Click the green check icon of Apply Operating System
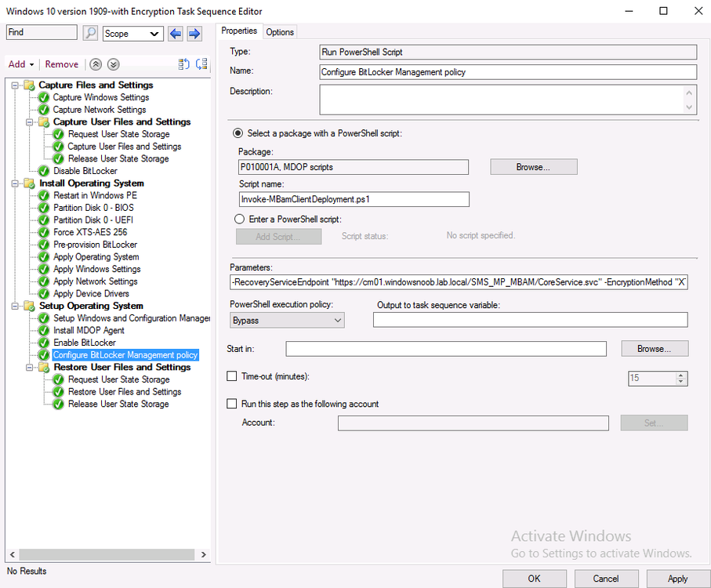This screenshot has width=711, height=588. click(x=44, y=256)
